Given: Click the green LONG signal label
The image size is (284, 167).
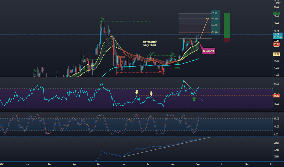Looking at the screenshot, I should (178, 68).
